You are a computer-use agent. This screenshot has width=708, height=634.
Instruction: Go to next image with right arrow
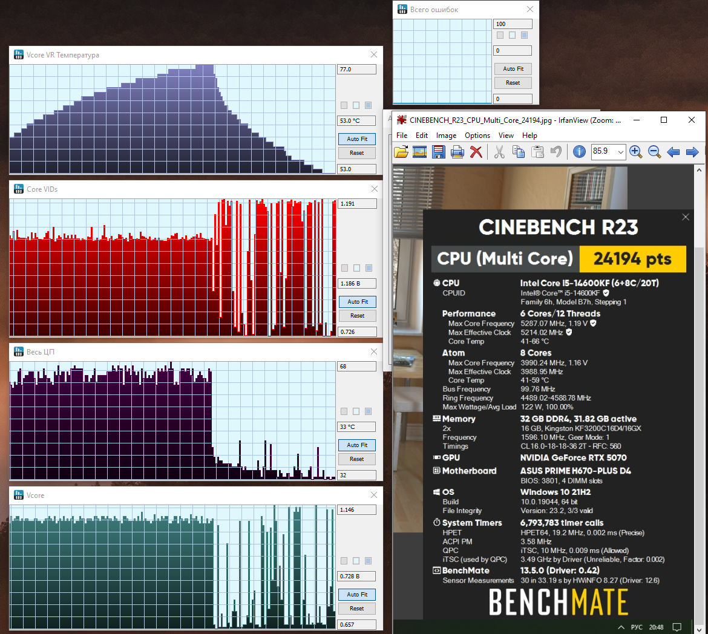[692, 152]
